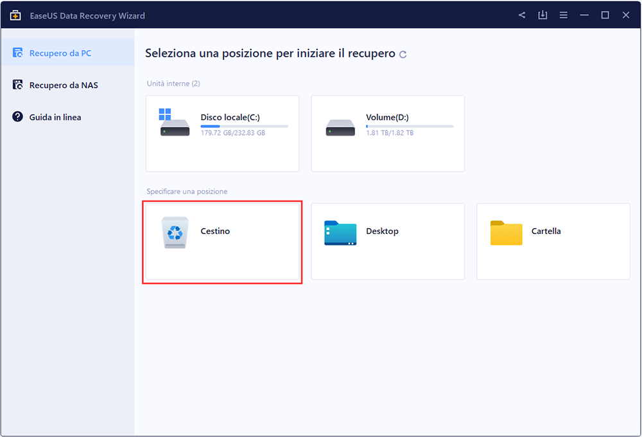Click the Volume(D:) usage bar
Screen dimensions: 642x437
click(x=410, y=126)
